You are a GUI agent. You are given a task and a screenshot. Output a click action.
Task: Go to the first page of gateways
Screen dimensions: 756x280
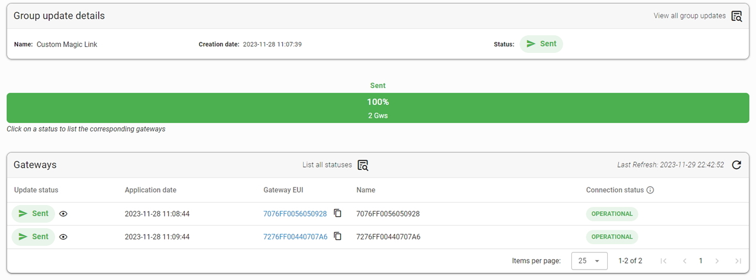[663, 261]
